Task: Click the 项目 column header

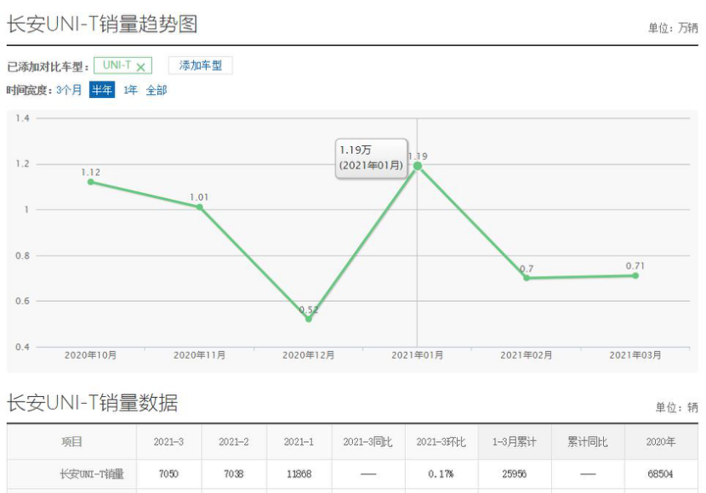Action: coord(71,442)
